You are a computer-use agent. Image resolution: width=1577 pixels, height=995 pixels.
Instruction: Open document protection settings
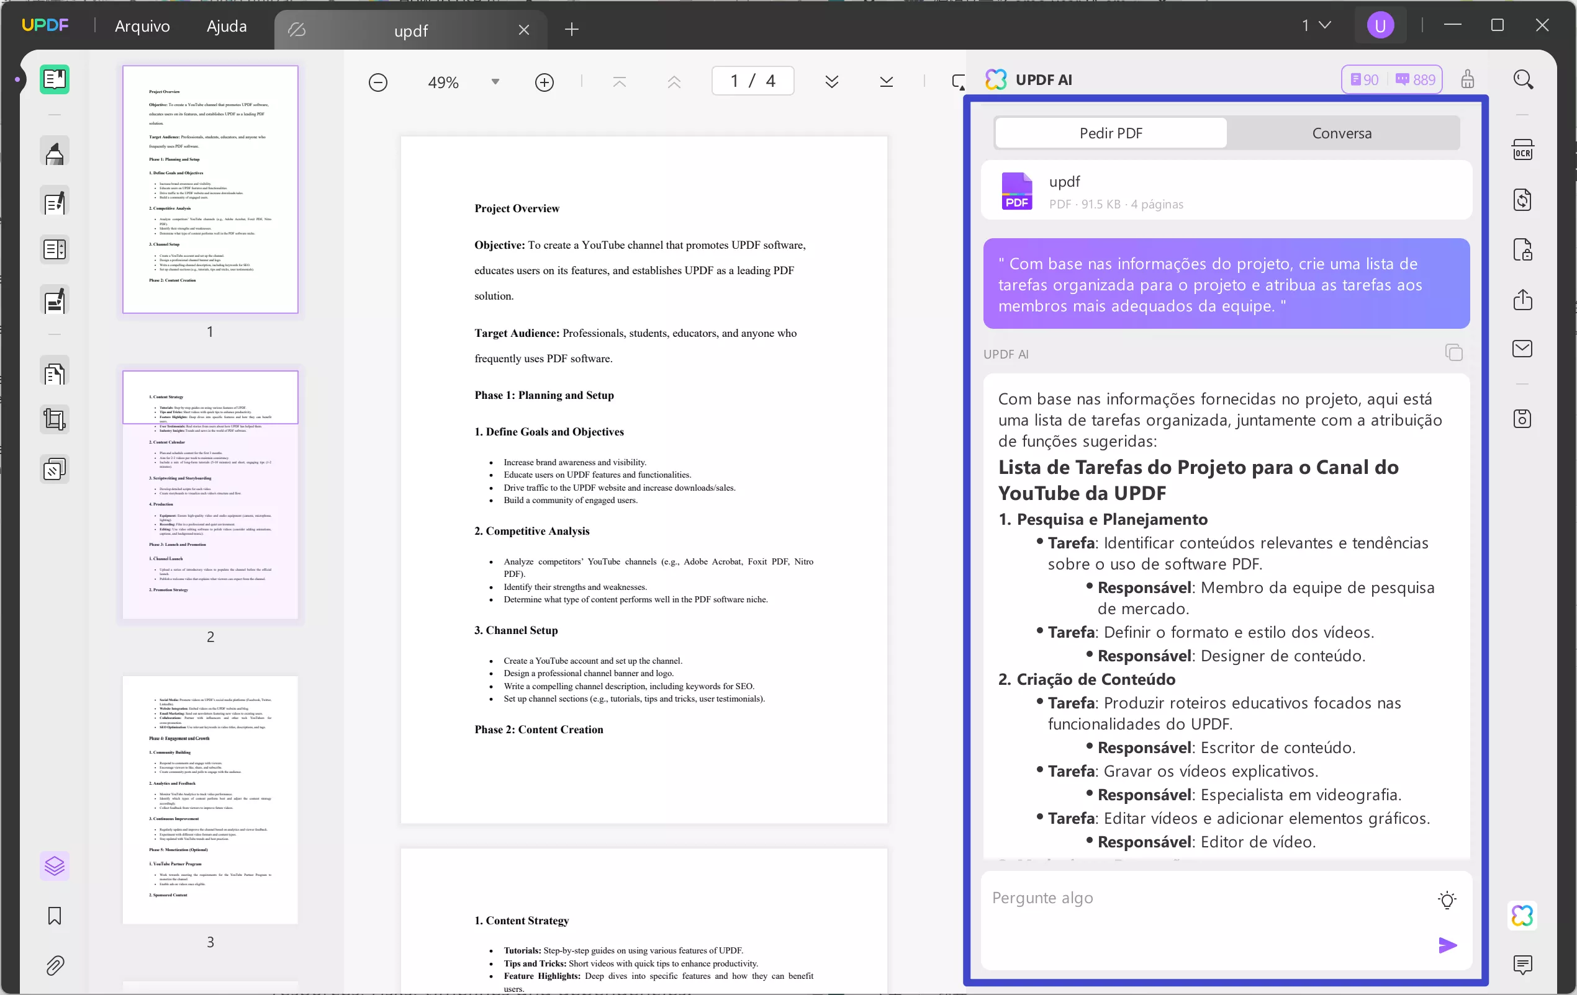tap(1524, 249)
